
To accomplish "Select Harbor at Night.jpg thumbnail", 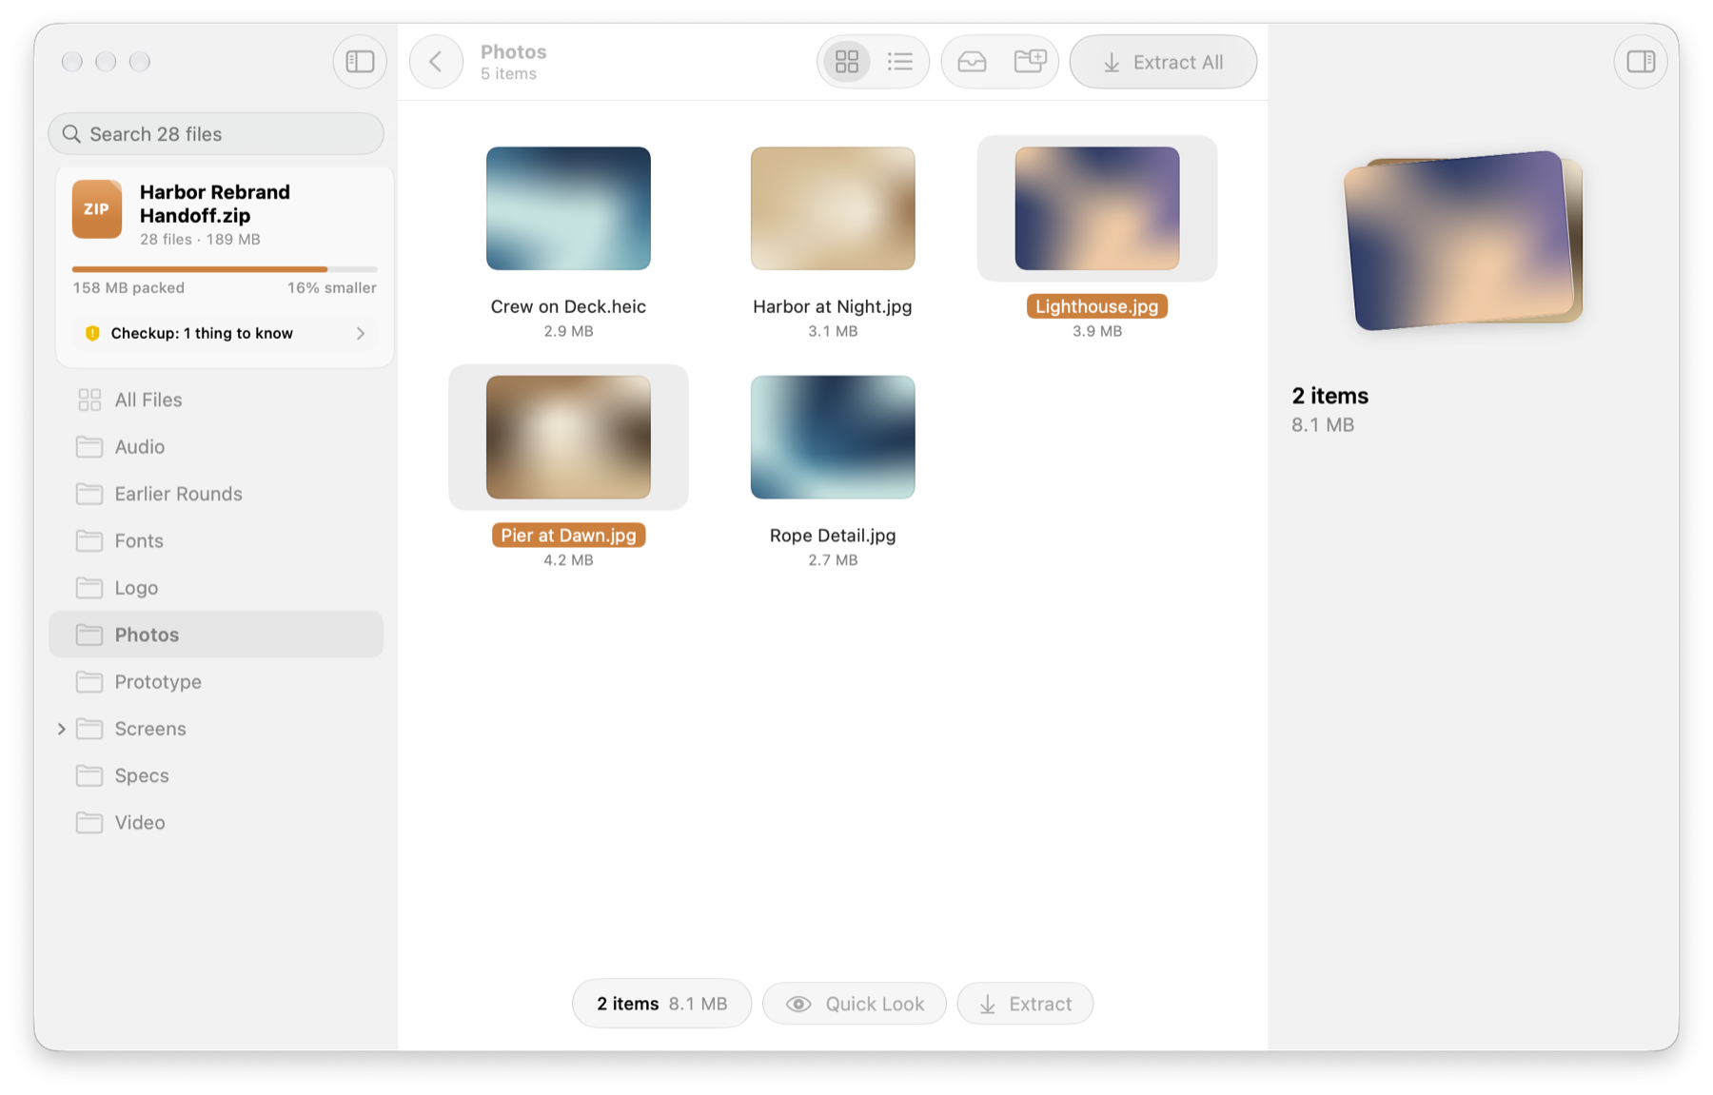I will coord(833,208).
